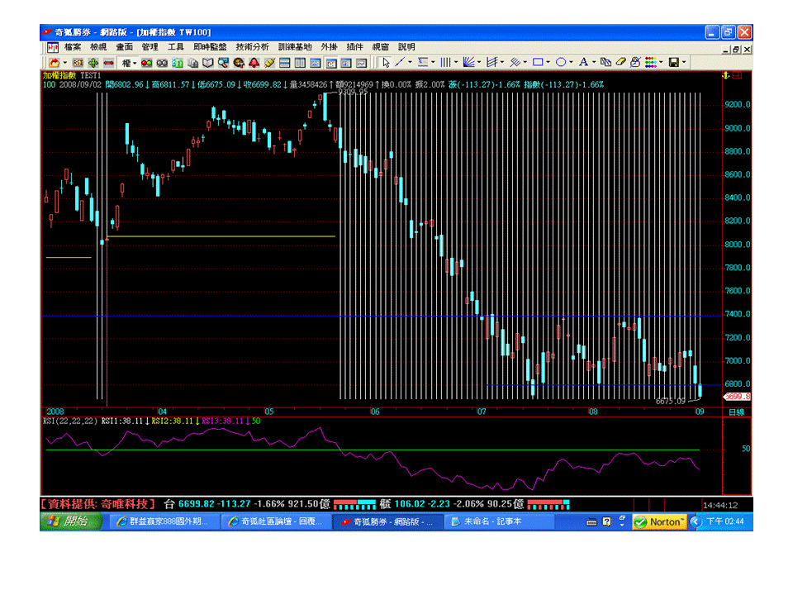This screenshot has width=793, height=595.
Task: Open the 技術分析 menu
Action: coord(253,47)
